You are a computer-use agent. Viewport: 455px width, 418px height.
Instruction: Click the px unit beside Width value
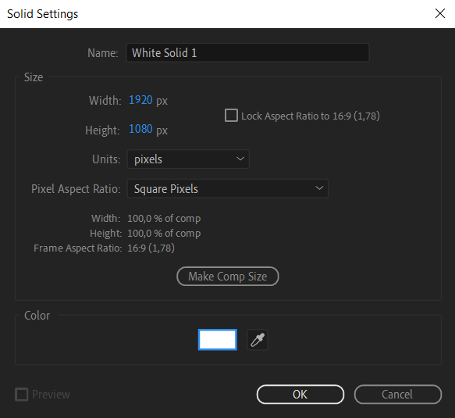162,101
